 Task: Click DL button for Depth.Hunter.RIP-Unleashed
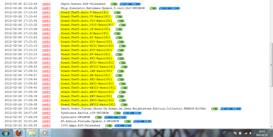[x=114, y=4]
